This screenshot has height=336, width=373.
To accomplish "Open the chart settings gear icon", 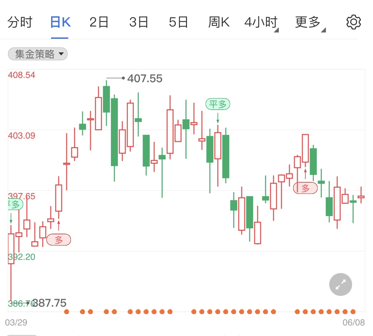I will [x=353, y=22].
